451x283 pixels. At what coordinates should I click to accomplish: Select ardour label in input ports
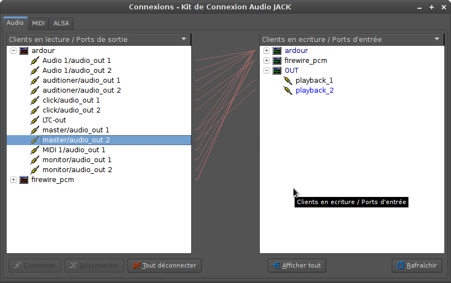[x=296, y=51]
